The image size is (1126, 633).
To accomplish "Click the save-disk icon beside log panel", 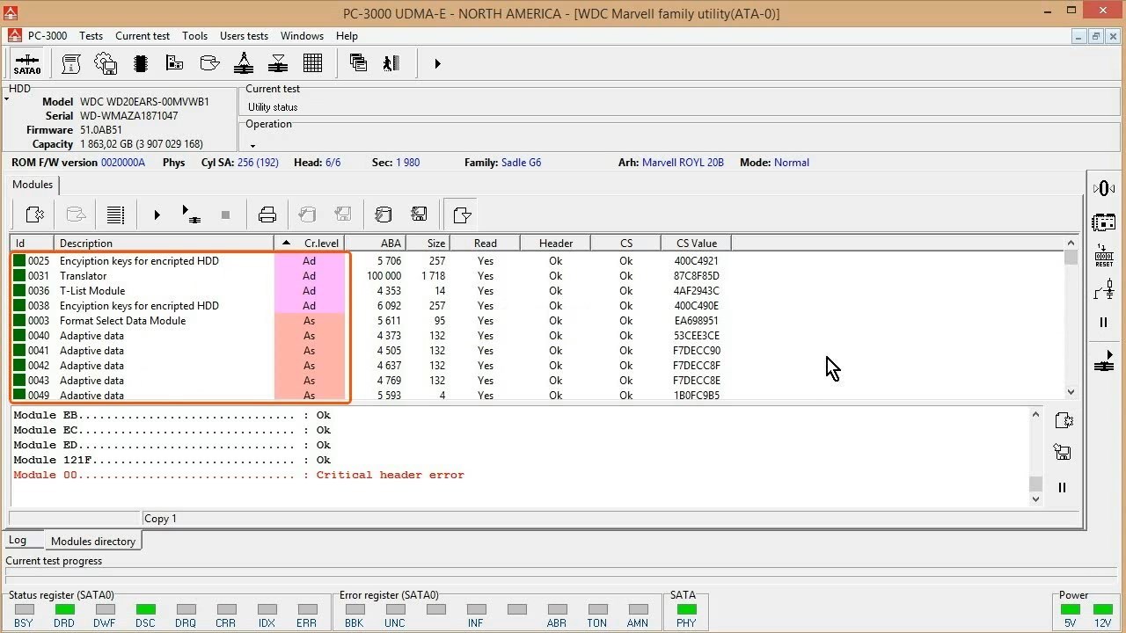I will point(1063,453).
